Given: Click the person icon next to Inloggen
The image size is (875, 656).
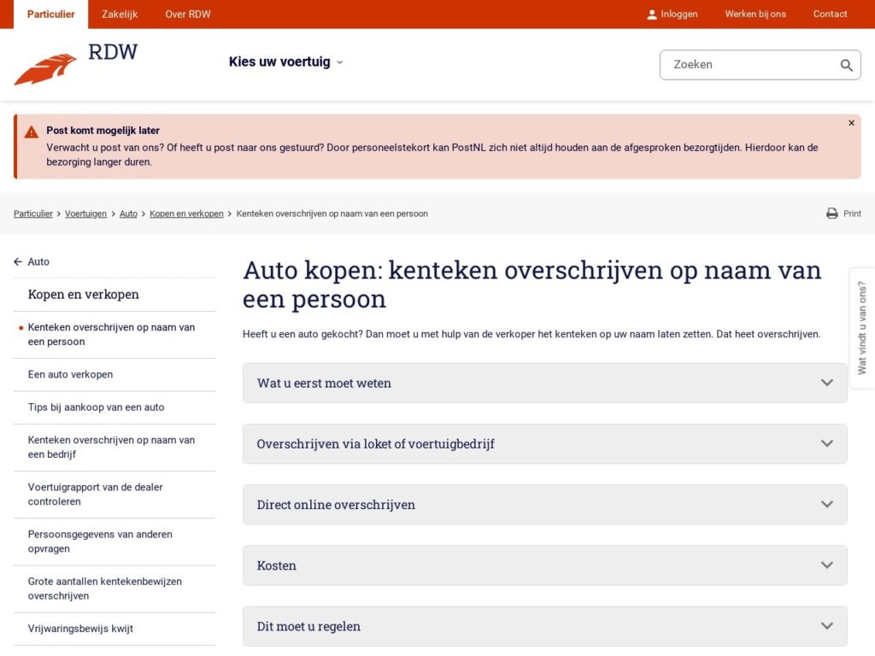Looking at the screenshot, I should pos(652,14).
